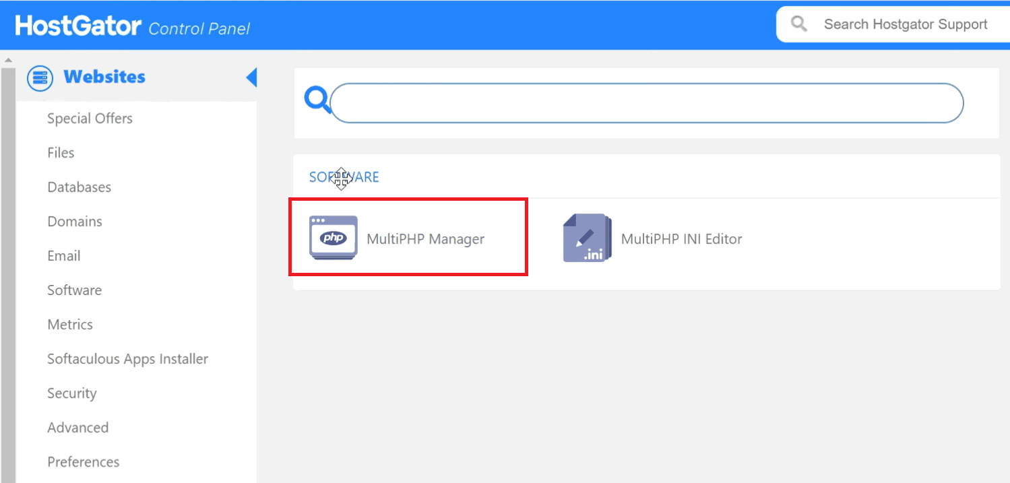Click the SOFTWARE section heading
The width and height of the screenshot is (1010, 483).
344,177
